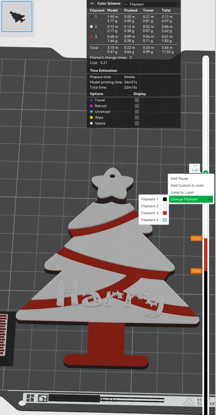The image size is (216, 415).
Task: Select plate 1 tree thumbnail
Action: click(x=17, y=17)
